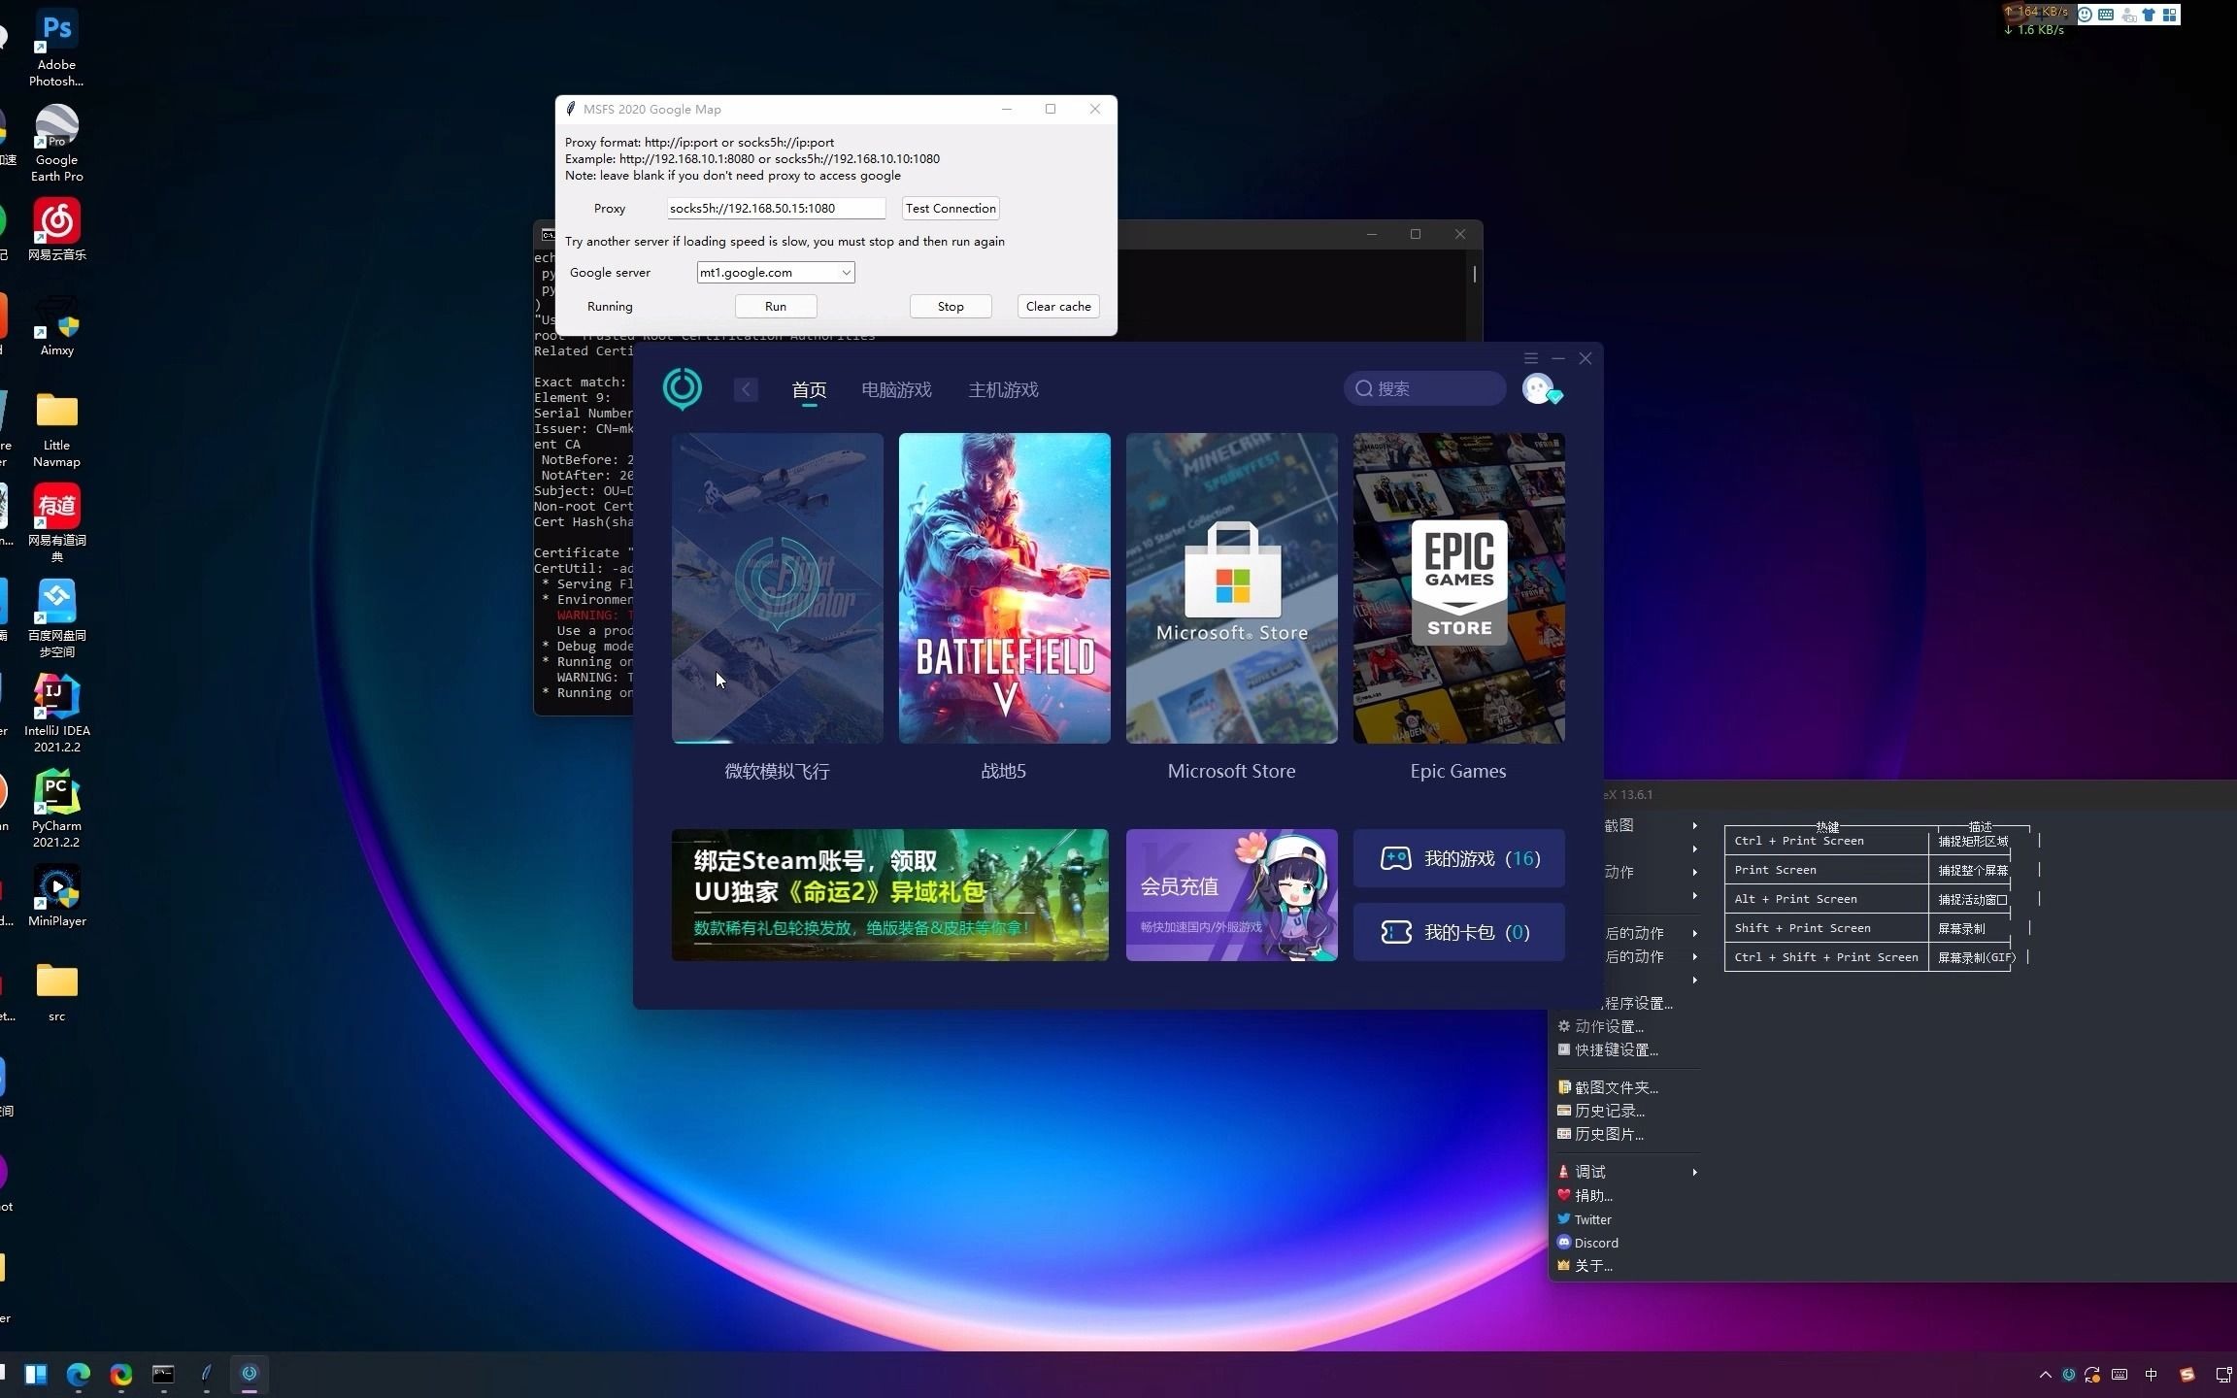Select 快捷键设置 menu entry
This screenshot has width=2237, height=1398.
click(1616, 1049)
